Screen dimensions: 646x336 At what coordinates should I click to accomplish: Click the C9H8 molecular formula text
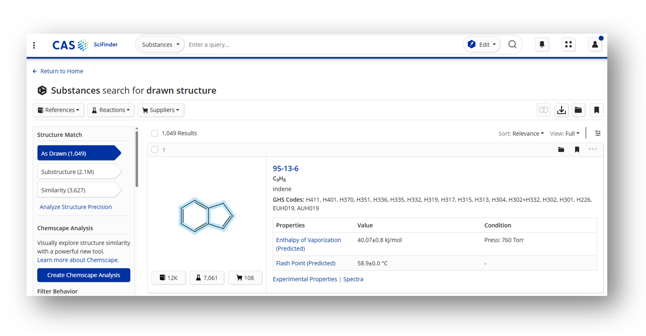tap(279, 179)
